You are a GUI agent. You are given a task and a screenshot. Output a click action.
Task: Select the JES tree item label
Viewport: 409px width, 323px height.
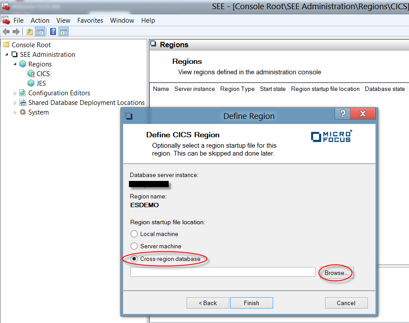[41, 83]
